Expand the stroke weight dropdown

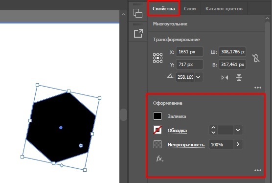238,130
